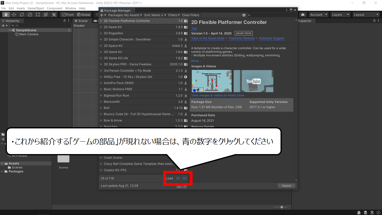This screenshot has width=382, height=215.
Task: Open the Window menu
Action: [71, 8]
